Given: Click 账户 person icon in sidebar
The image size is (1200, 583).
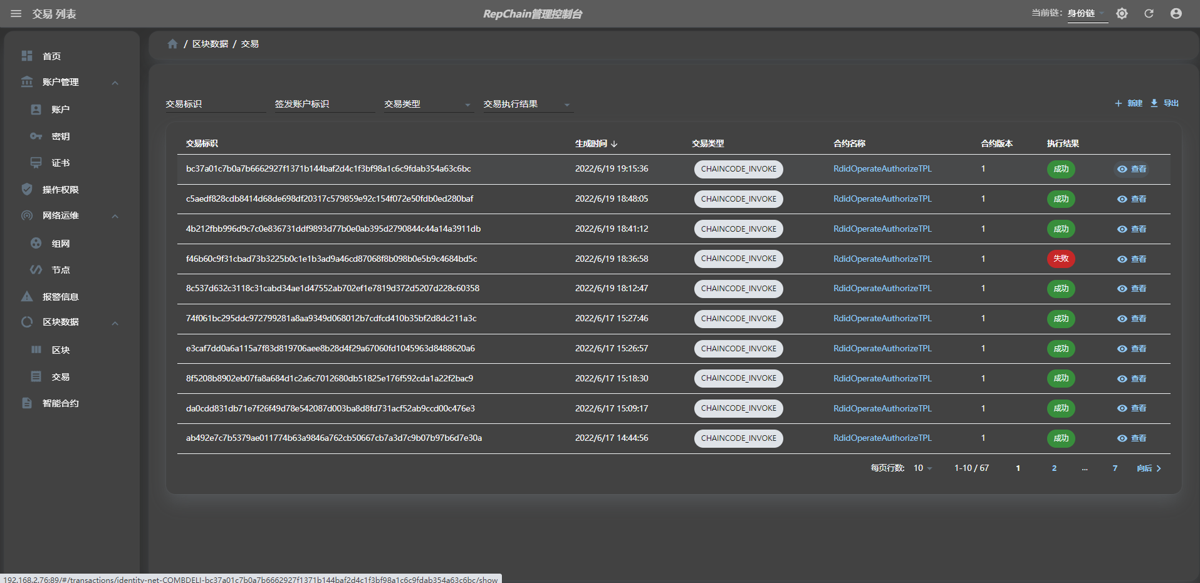Looking at the screenshot, I should click(x=36, y=110).
